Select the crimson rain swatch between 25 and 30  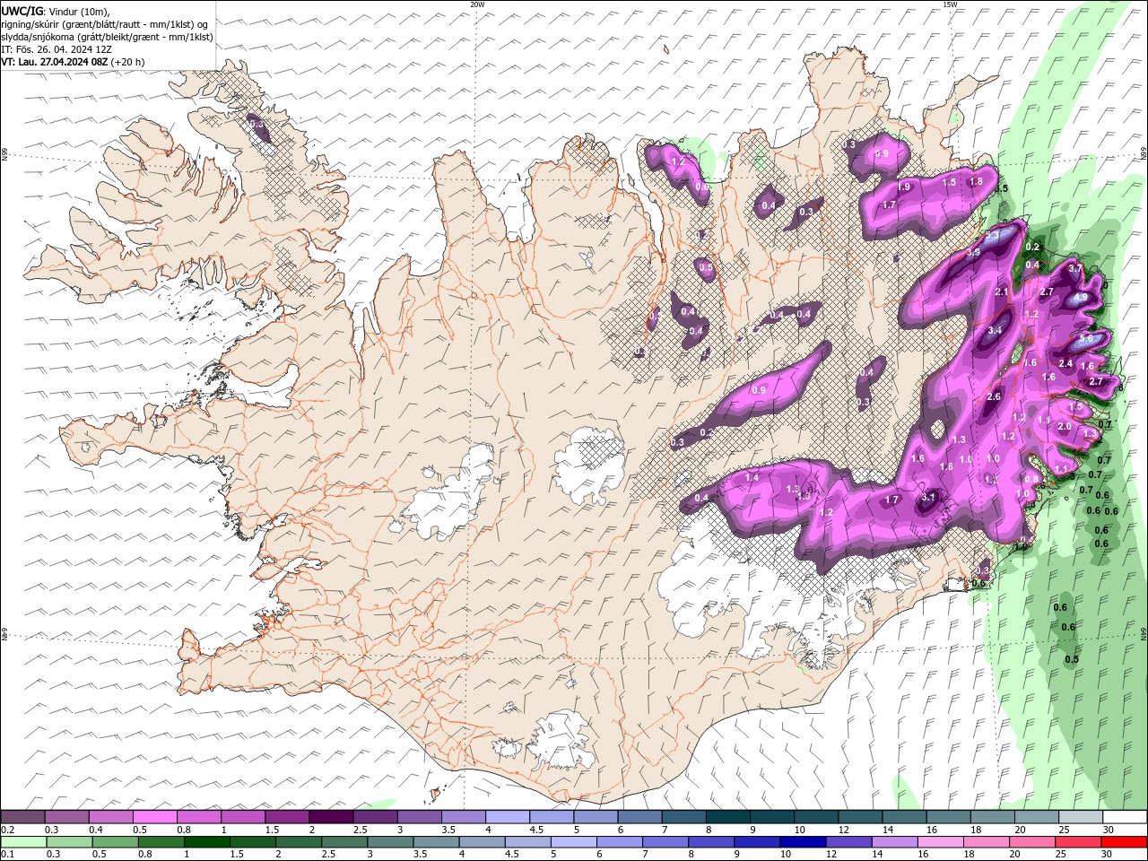pyautogui.click(x=1077, y=841)
